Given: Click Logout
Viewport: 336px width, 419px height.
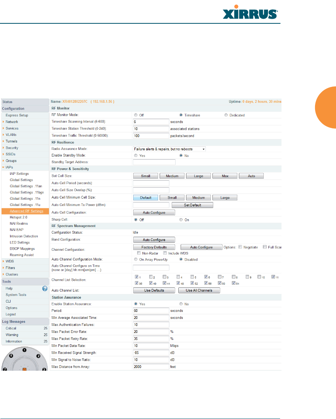Looking at the screenshot, I should coord(10,314).
